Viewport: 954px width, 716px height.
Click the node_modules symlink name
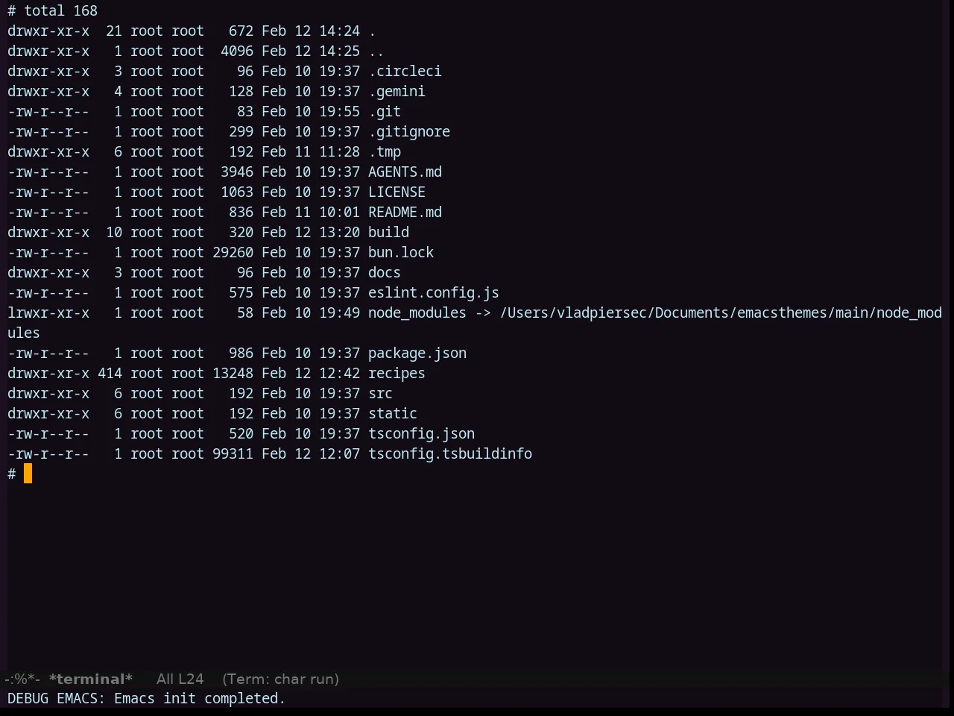[417, 313]
